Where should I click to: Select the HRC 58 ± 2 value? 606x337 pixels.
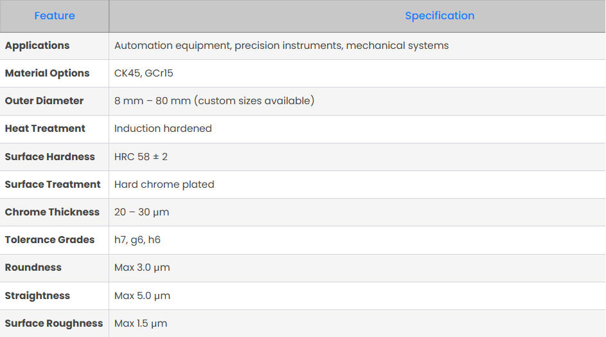[141, 157]
